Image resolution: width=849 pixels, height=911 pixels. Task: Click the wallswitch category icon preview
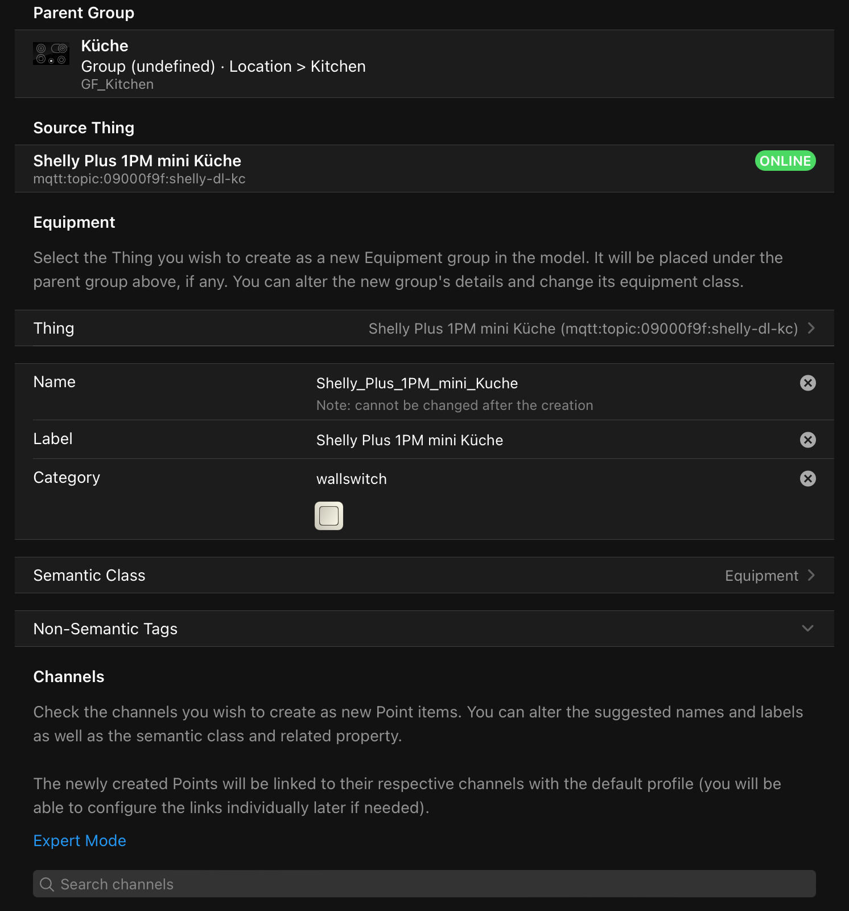329,516
